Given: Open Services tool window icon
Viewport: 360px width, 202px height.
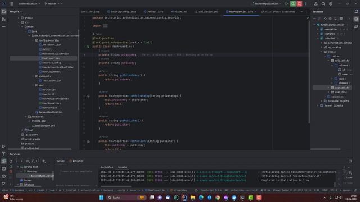Looking at the screenshot, I should pos(4,161).
